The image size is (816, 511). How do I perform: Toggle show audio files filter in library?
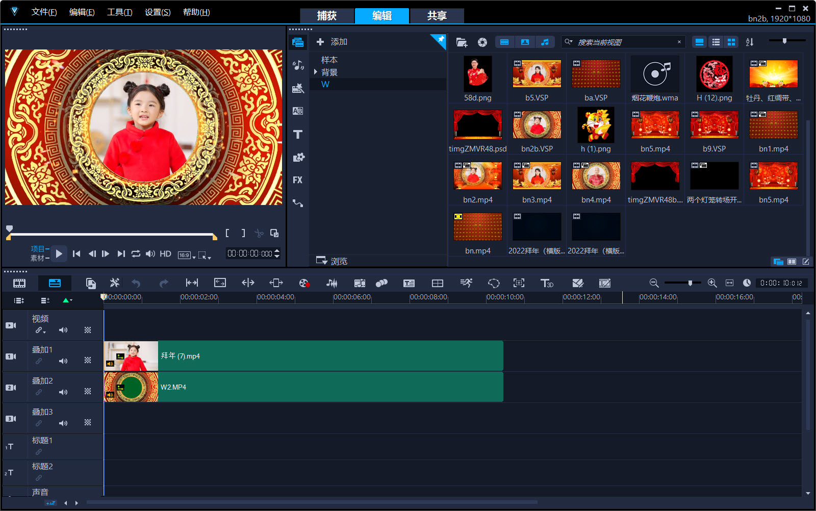[545, 42]
